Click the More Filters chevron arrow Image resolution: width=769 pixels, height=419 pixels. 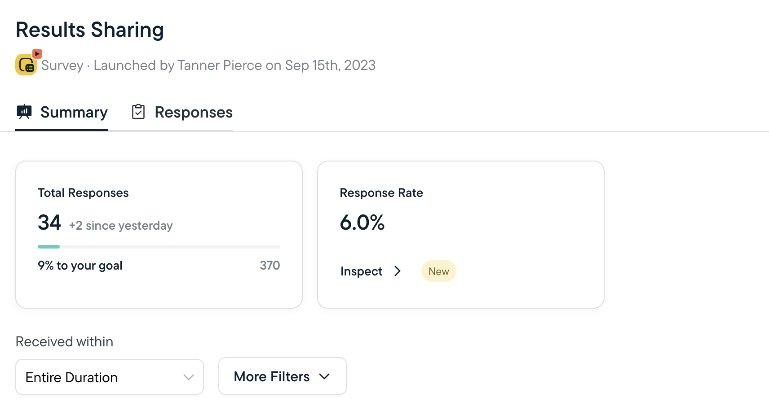point(325,376)
